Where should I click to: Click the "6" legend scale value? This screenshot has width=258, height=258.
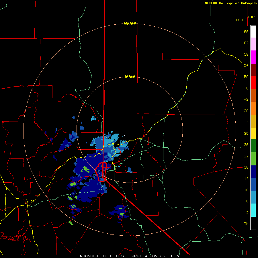click(x=247, y=201)
